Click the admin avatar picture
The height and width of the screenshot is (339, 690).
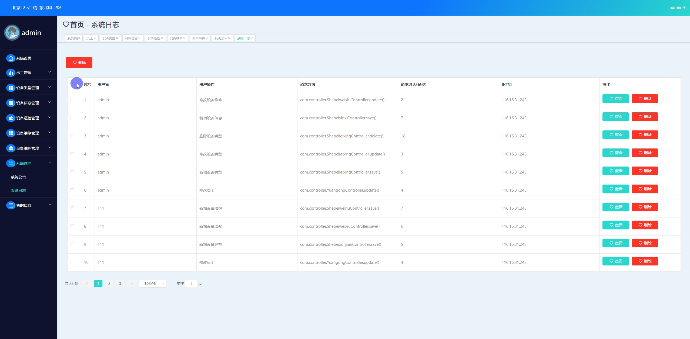pos(12,33)
